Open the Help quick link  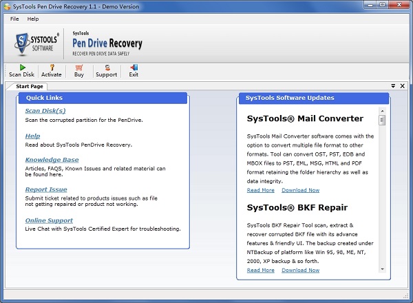pos(32,136)
